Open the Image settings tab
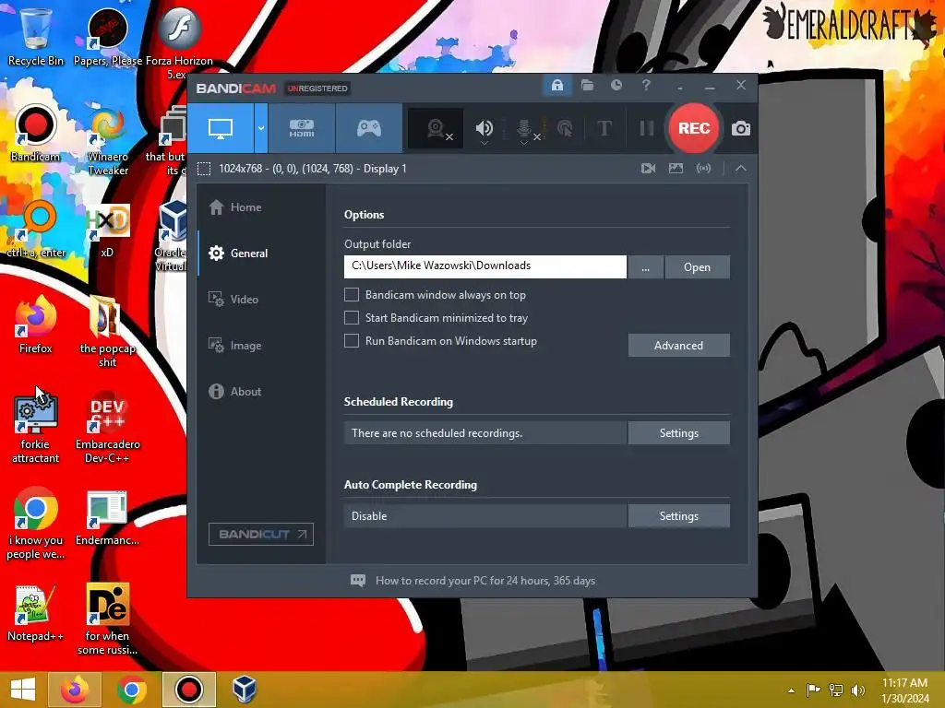 (261, 346)
